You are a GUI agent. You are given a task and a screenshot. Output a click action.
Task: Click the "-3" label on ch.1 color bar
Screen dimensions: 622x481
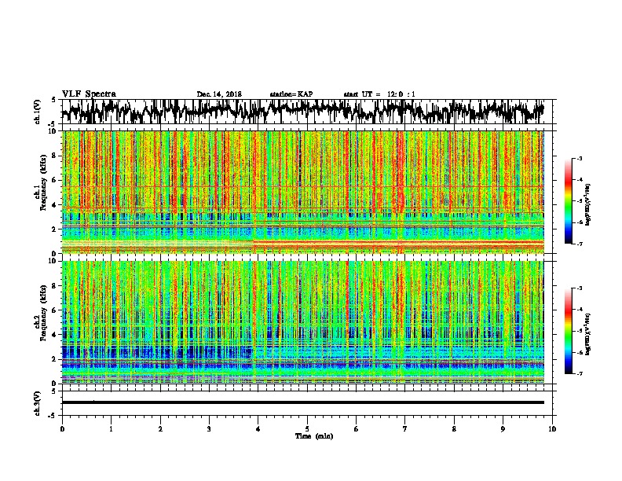click(580, 158)
